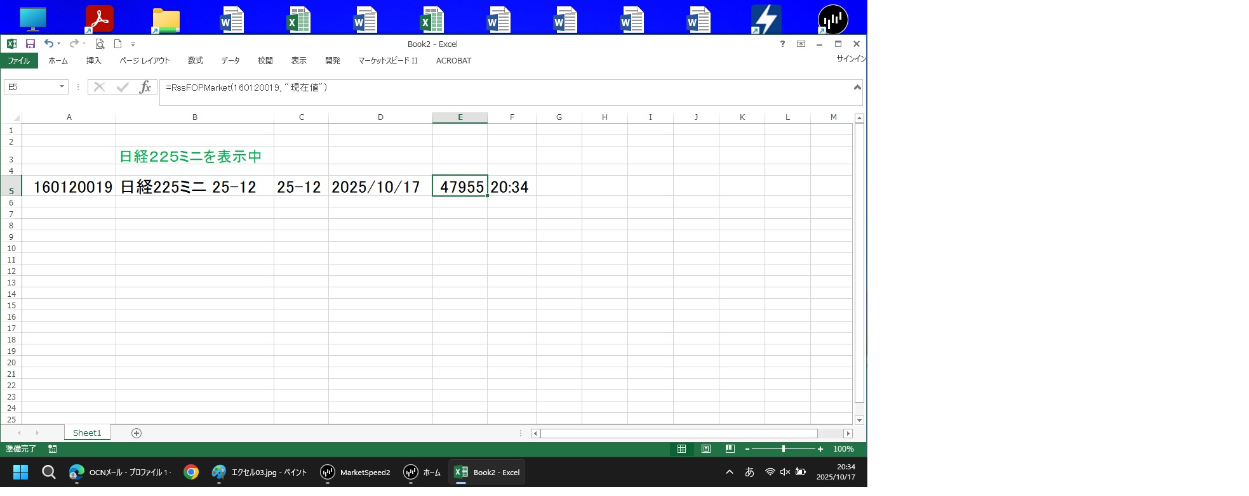Open Print Preview from quick access toolbar

click(100, 44)
